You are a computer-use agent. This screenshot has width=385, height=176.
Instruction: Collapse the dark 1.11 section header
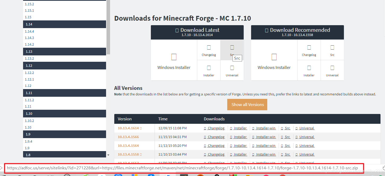click(x=64, y=93)
